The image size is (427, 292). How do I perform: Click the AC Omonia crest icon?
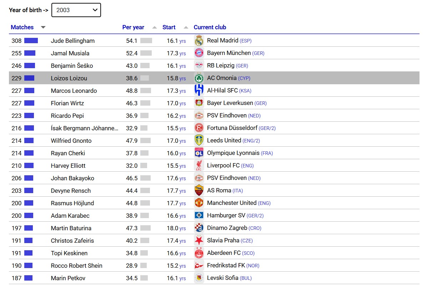click(199, 78)
